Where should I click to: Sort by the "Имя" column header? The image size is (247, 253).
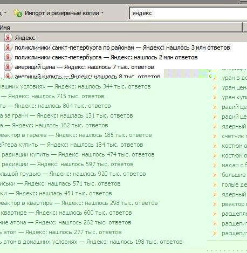point(121,28)
